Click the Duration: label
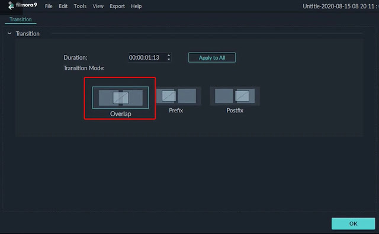Image resolution: width=379 pixels, height=234 pixels. (x=75, y=58)
